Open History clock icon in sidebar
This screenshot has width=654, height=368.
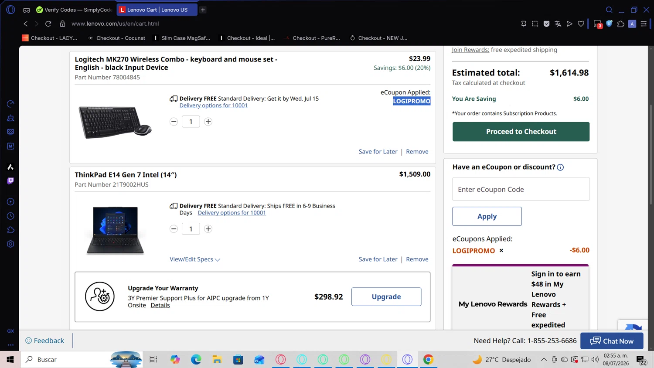coord(10,216)
